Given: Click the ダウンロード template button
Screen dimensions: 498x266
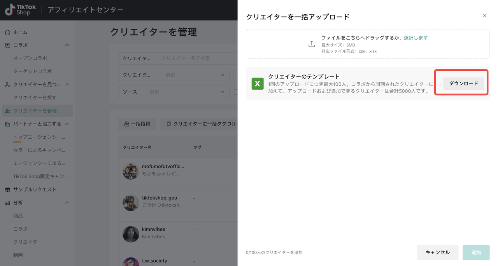Looking at the screenshot, I should pyautogui.click(x=464, y=83).
